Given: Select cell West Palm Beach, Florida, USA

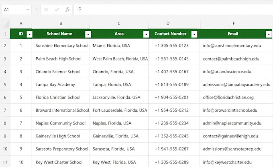Looking at the screenshot, I should coord(119,59).
